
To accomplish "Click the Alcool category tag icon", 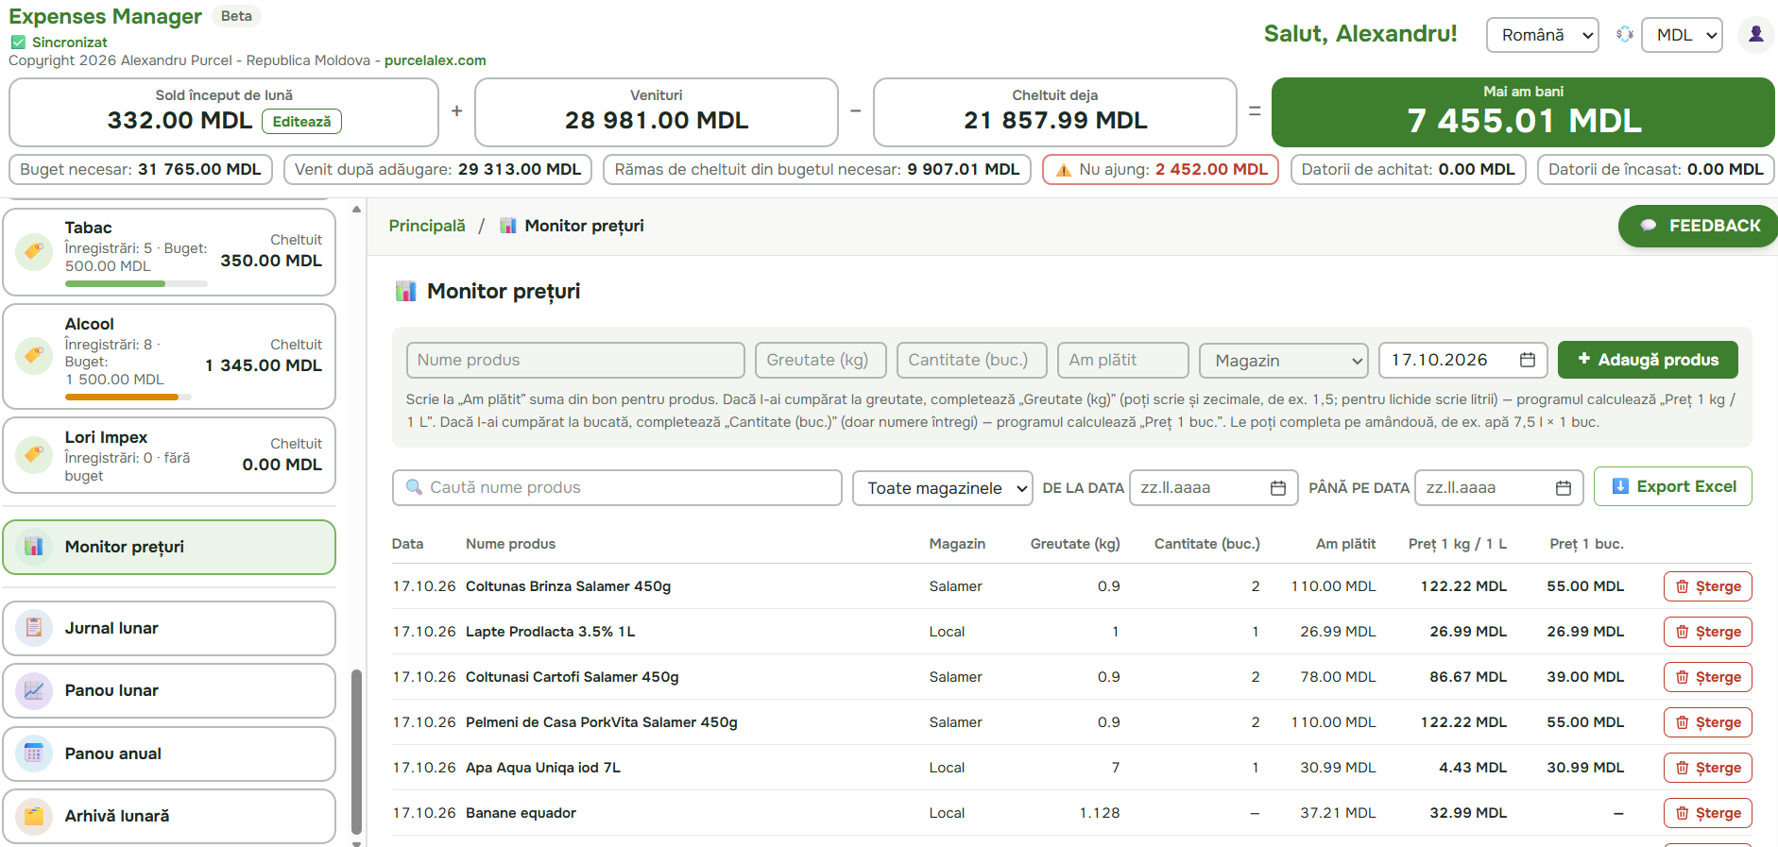I will pyautogui.click(x=34, y=356).
